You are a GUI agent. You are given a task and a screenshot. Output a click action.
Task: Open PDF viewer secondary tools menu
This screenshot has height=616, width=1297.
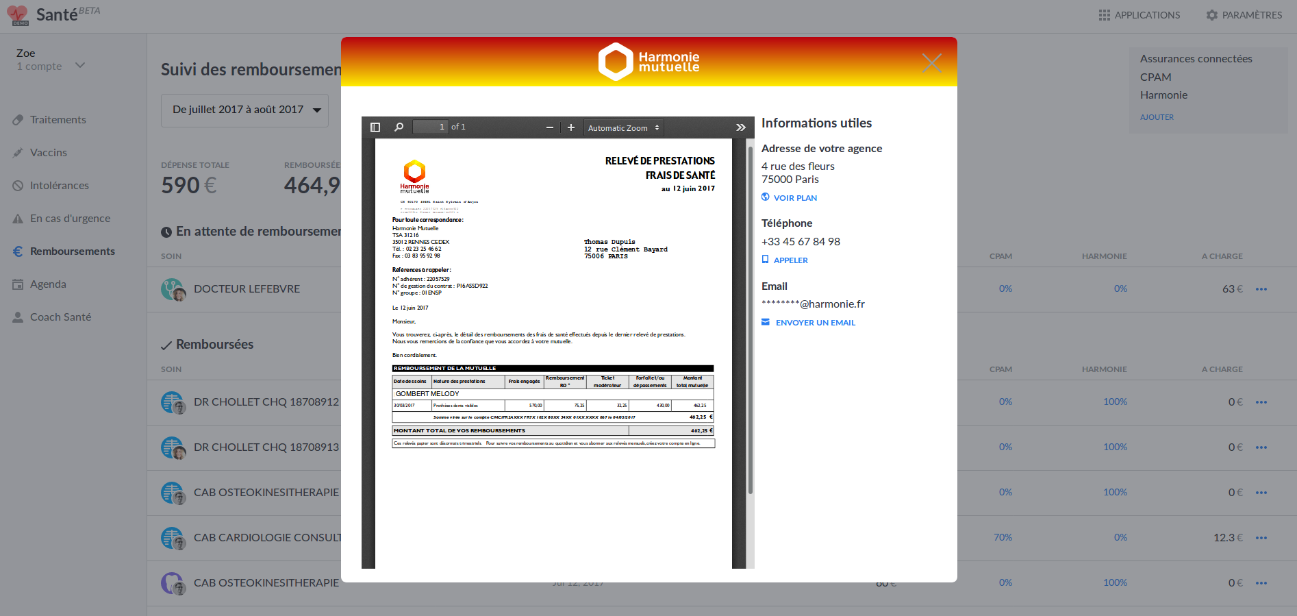pyautogui.click(x=741, y=127)
